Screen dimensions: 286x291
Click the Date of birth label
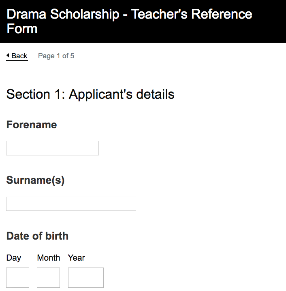point(37,236)
